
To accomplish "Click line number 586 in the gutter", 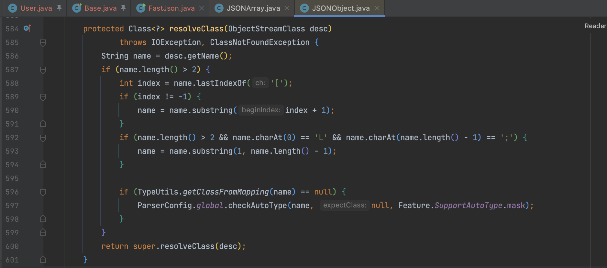I will pos(12,56).
